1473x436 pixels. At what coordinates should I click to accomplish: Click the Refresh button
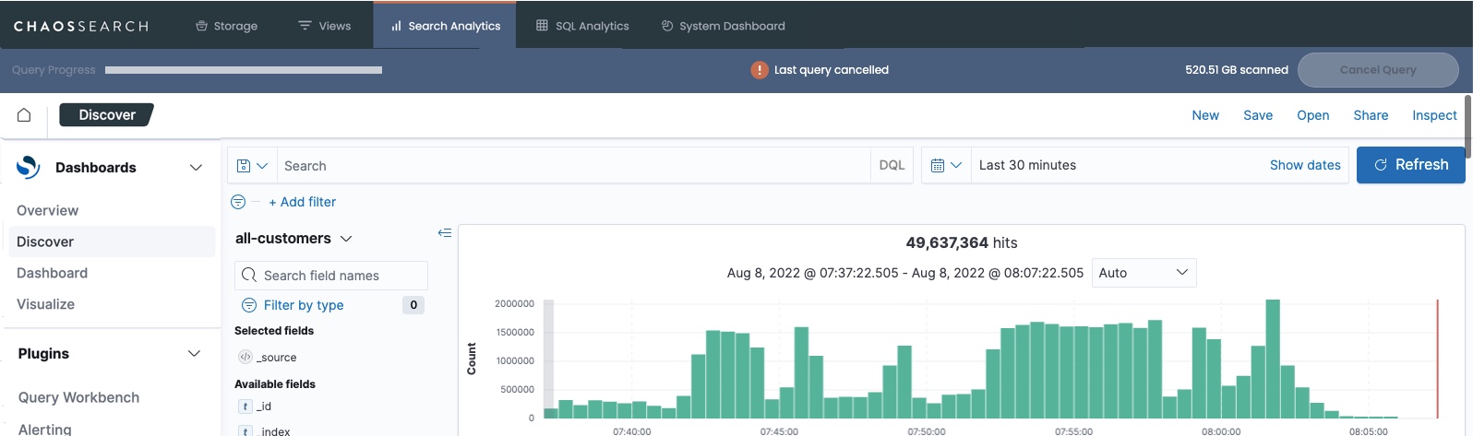[x=1410, y=165]
